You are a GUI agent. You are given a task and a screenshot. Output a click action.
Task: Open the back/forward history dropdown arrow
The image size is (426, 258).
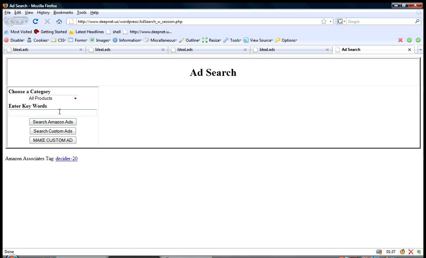(26, 21)
